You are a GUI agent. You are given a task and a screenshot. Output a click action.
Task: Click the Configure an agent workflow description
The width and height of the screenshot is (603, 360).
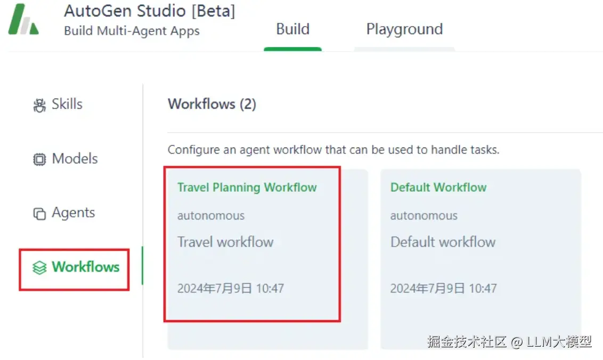tap(333, 150)
